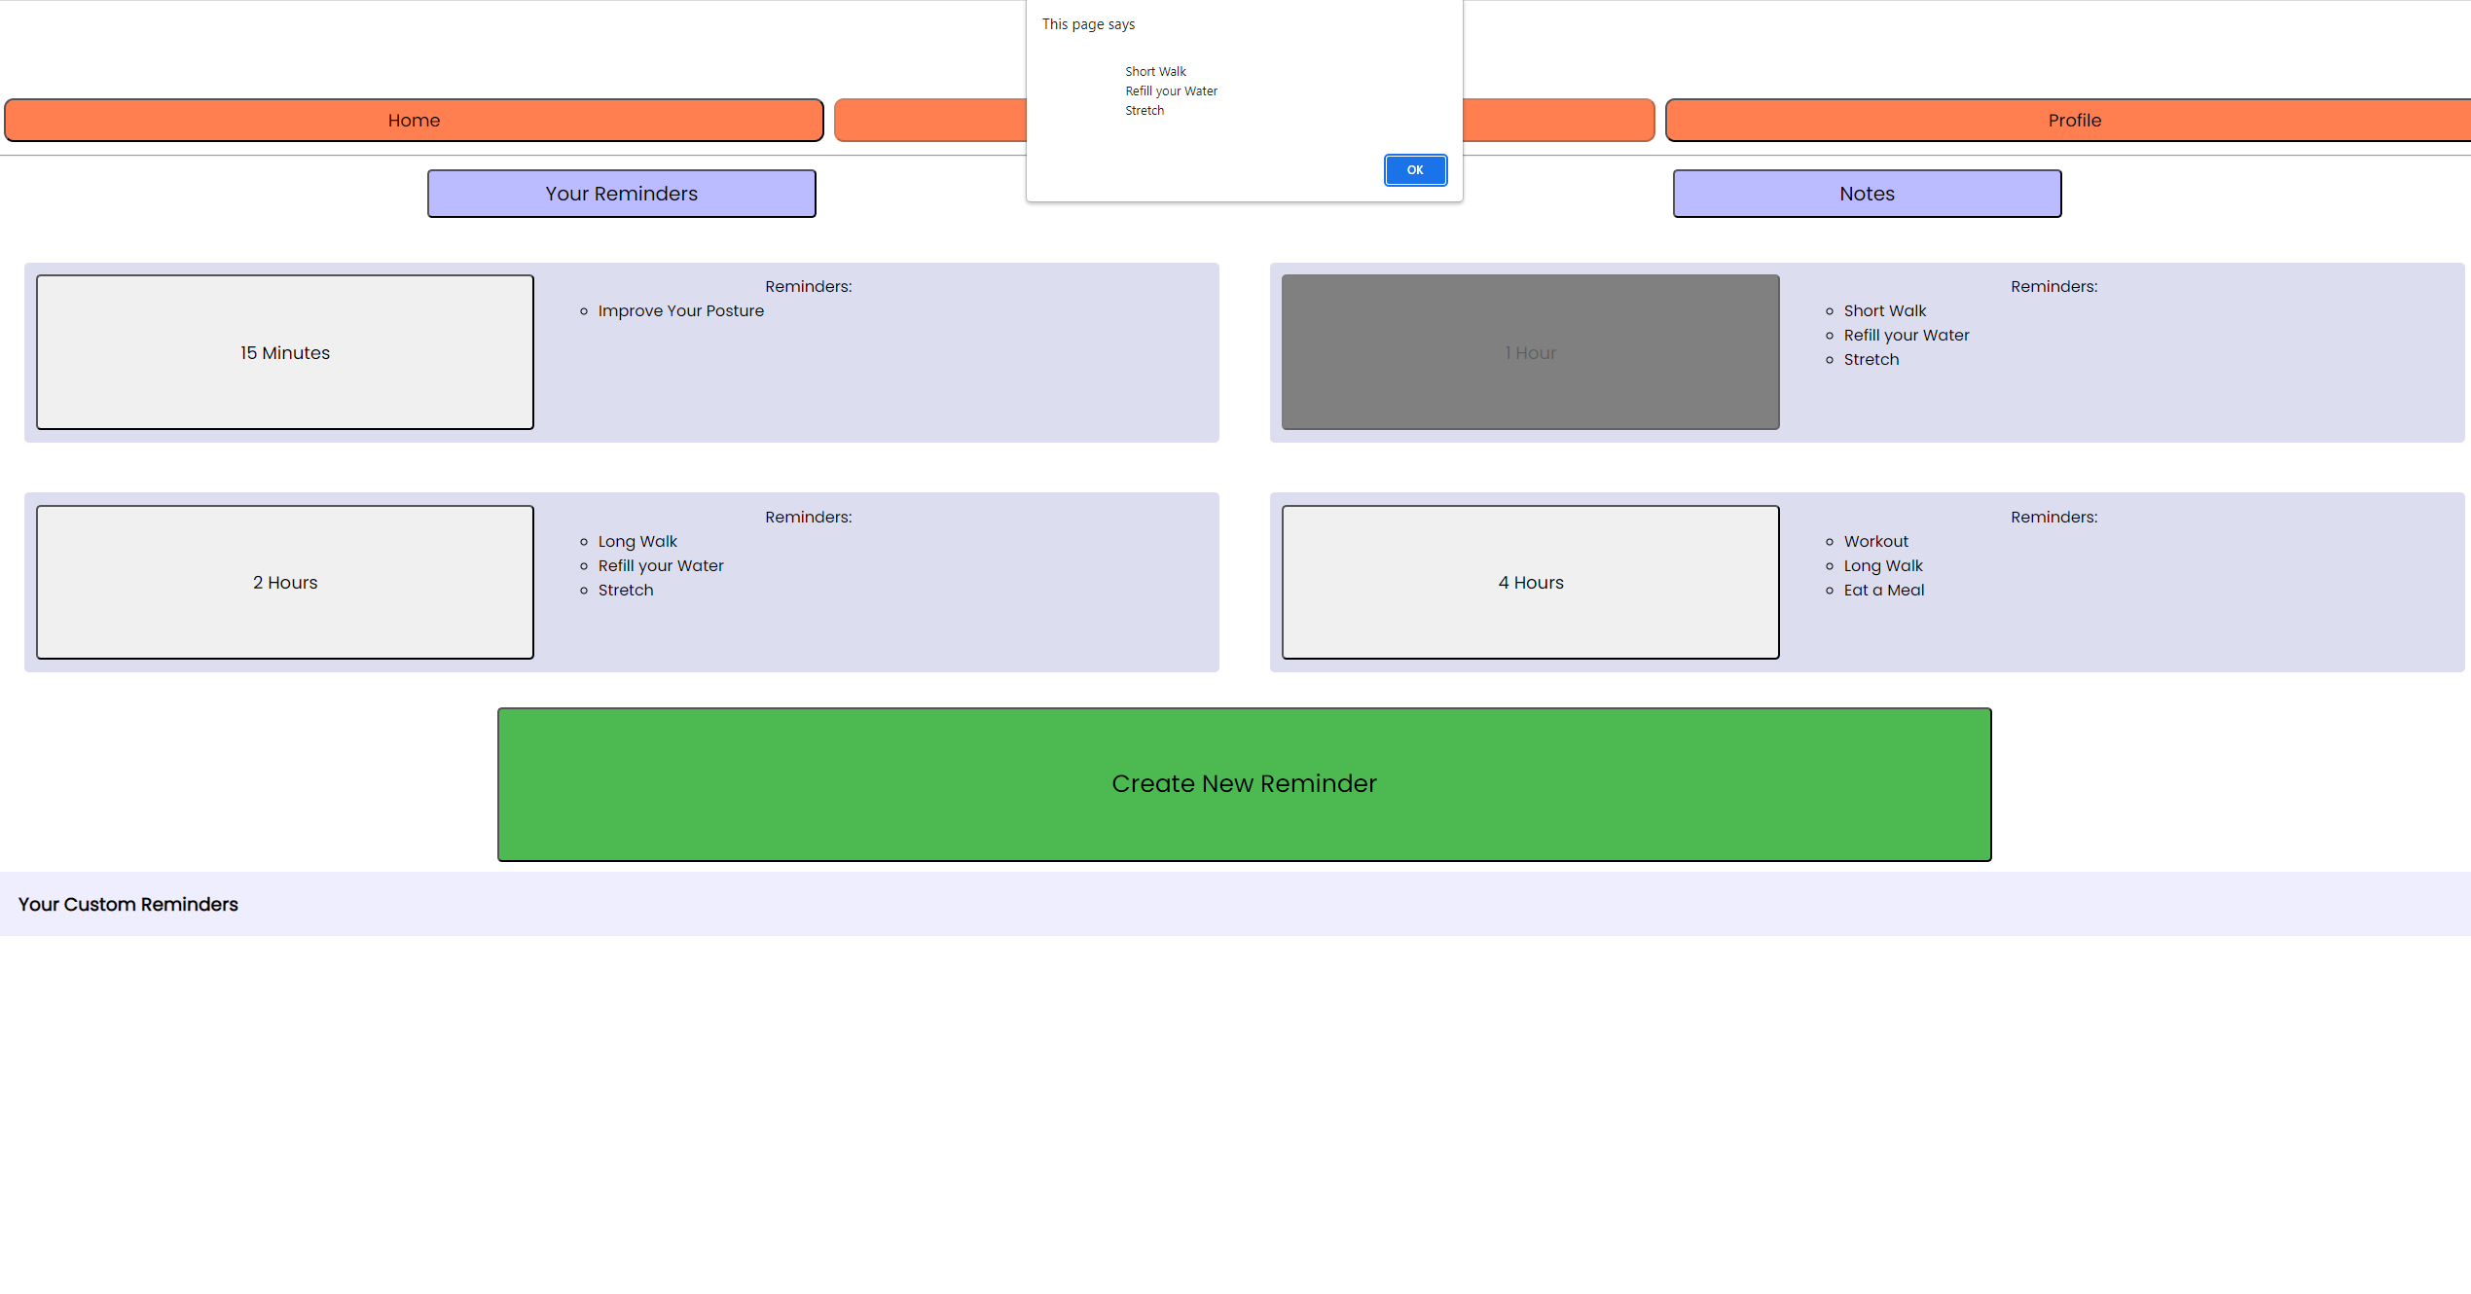2471x1294 pixels.
Task: Select the 15 Minutes reminder button
Action: [285, 352]
